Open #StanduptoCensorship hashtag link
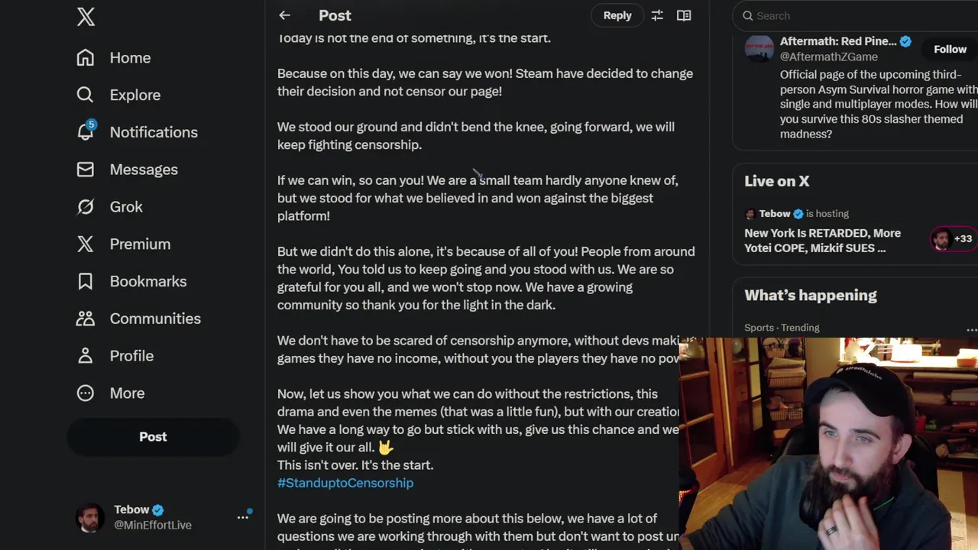The width and height of the screenshot is (978, 550). [345, 483]
